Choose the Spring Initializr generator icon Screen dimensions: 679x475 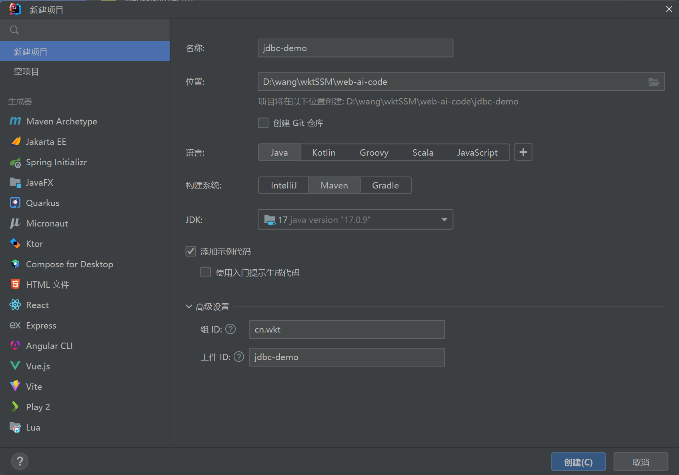pyautogui.click(x=15, y=162)
